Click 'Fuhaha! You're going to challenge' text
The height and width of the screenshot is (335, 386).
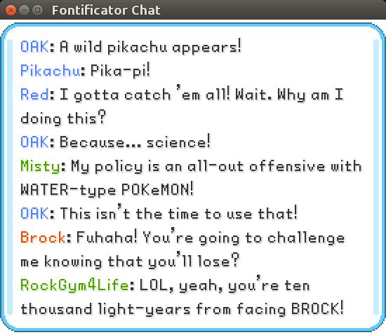click(211, 238)
